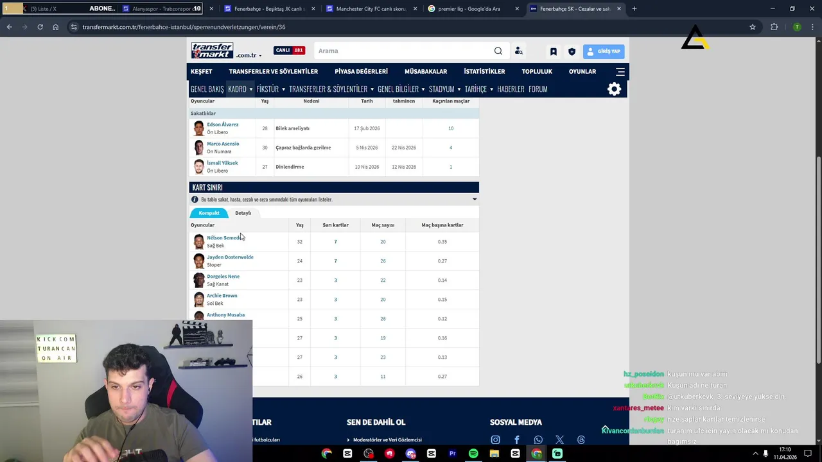Open the Chrome profile avatar
The height and width of the screenshot is (462, 822).
[797, 27]
